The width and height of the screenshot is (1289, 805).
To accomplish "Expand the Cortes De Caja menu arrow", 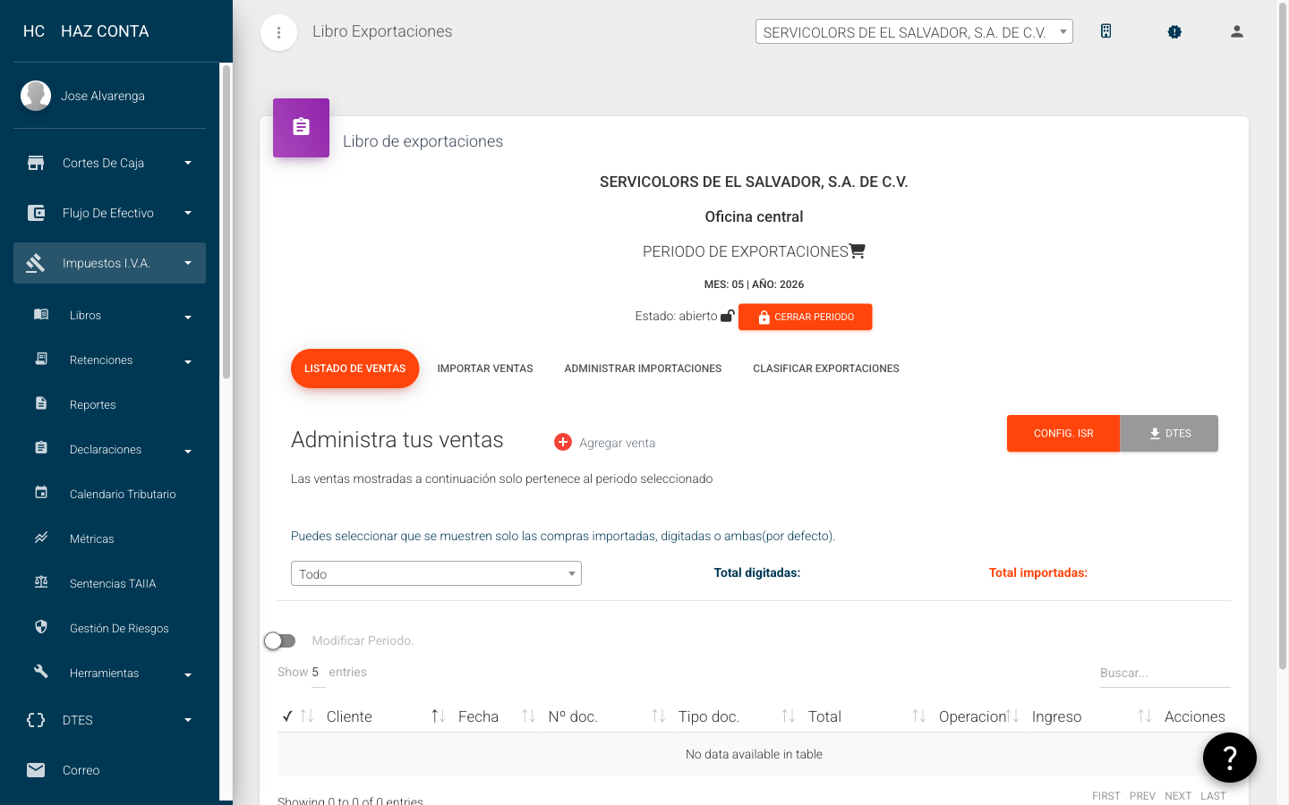I will point(188,163).
